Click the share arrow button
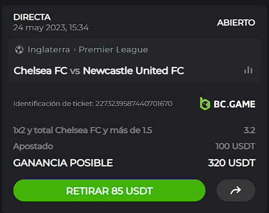This screenshot has height=213, width=269. [236, 190]
